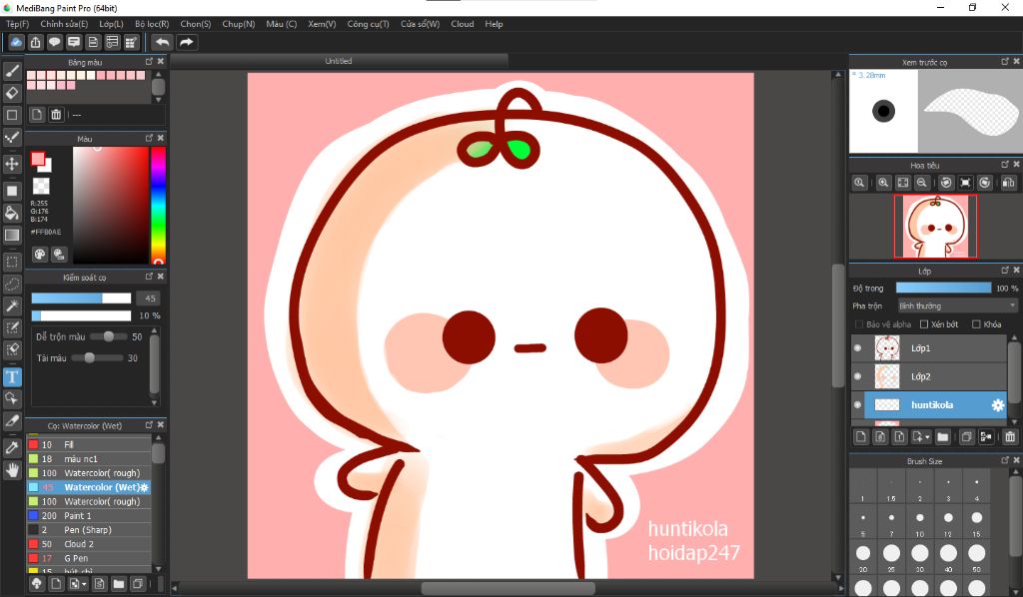
Task: Adjust the Dễ trộn màu slider
Action: click(x=108, y=337)
